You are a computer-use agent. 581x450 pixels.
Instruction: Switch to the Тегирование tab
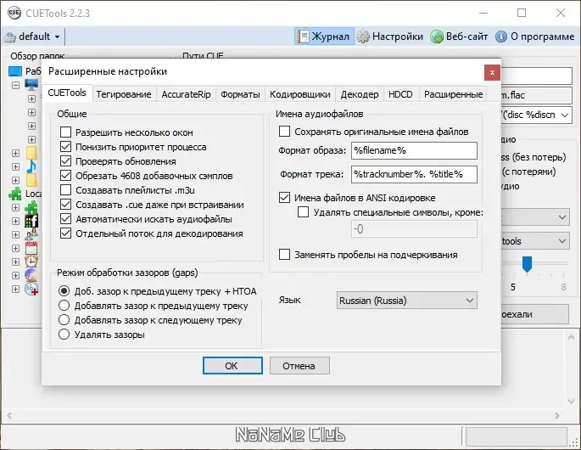(124, 94)
